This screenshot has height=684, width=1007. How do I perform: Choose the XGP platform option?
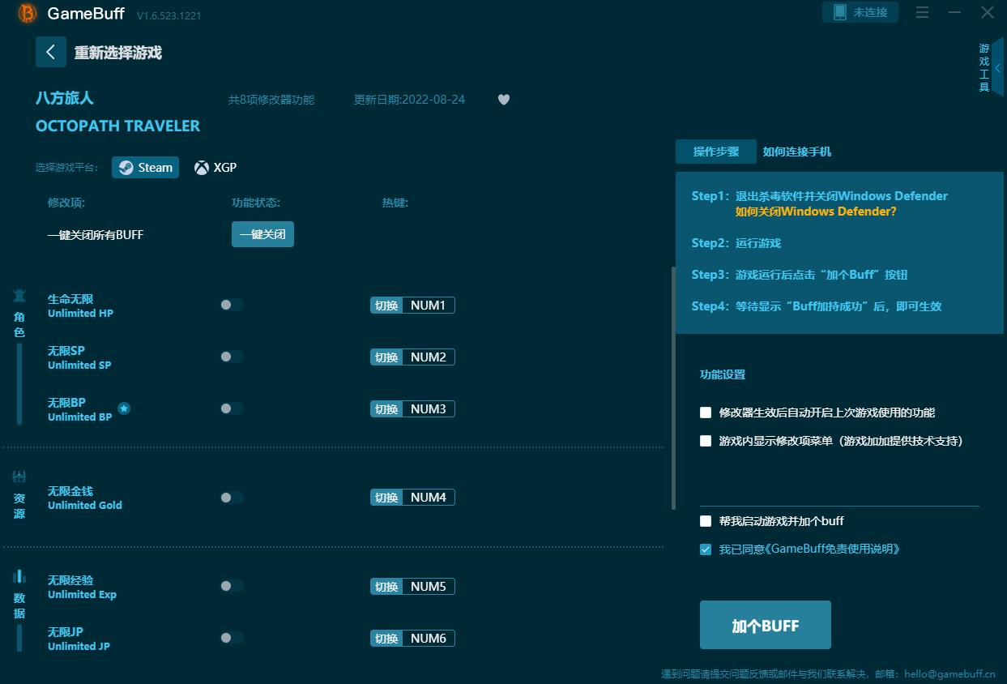tap(215, 168)
